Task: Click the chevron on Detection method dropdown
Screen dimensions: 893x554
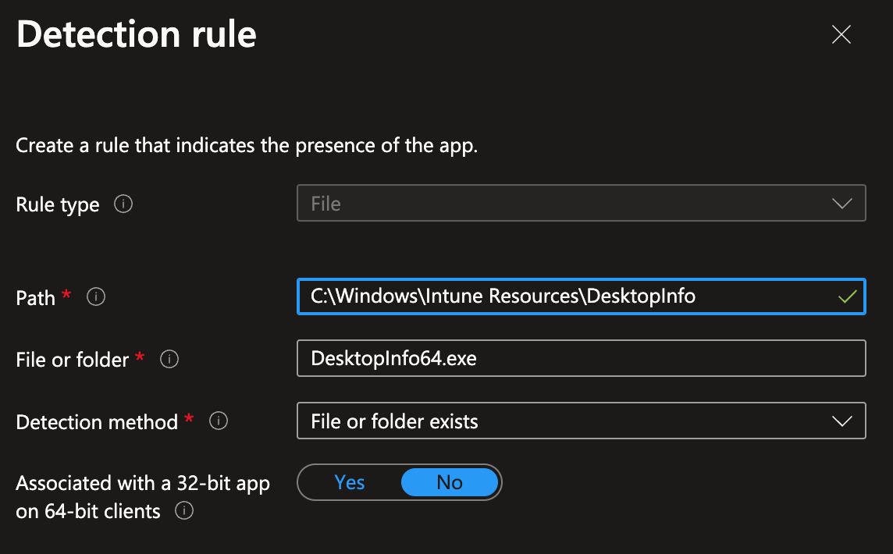Action: tap(841, 421)
